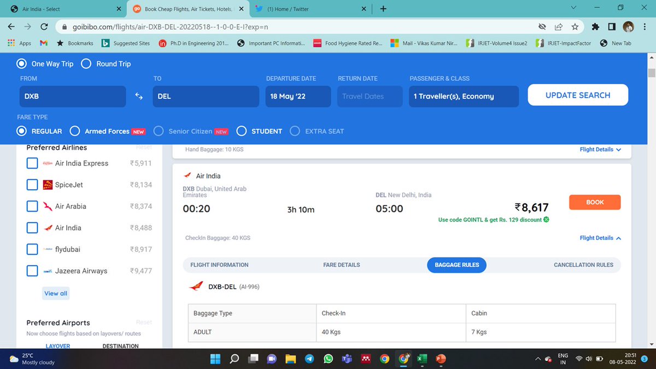Open File Explorer from taskbar
Viewport: 656px width, 369px height.
point(290,359)
